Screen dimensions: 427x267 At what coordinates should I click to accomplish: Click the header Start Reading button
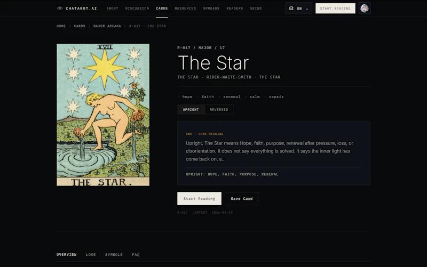pyautogui.click(x=335, y=9)
